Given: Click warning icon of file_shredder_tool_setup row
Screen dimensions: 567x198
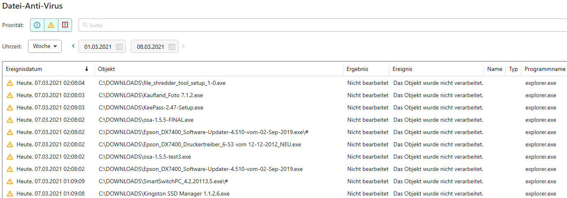Looking at the screenshot, I should point(10,83).
